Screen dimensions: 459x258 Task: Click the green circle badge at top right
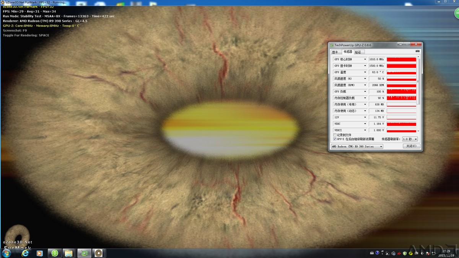pyautogui.click(x=457, y=13)
